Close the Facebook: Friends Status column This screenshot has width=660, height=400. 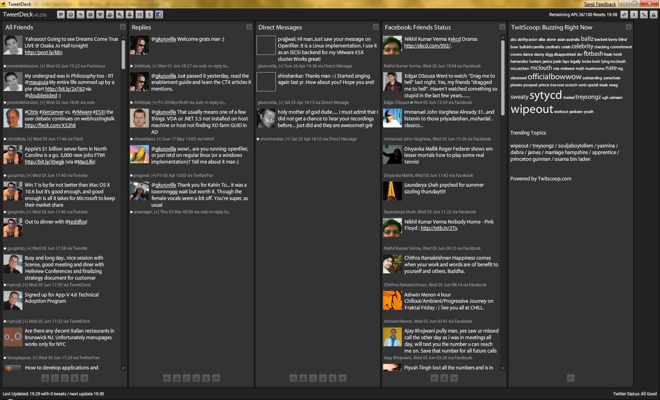click(502, 27)
